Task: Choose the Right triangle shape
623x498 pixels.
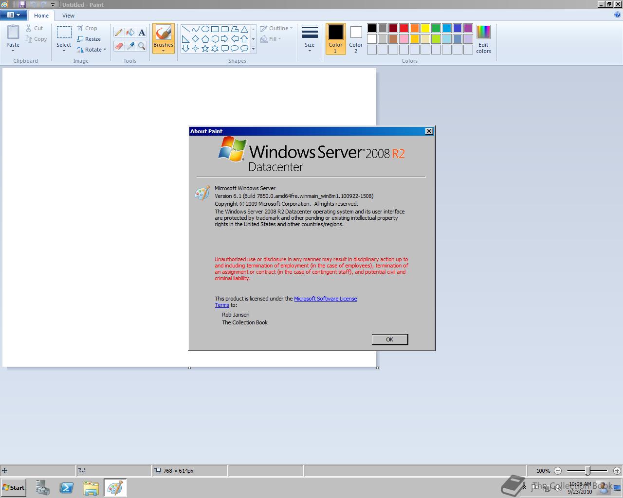Action: pyautogui.click(x=185, y=39)
